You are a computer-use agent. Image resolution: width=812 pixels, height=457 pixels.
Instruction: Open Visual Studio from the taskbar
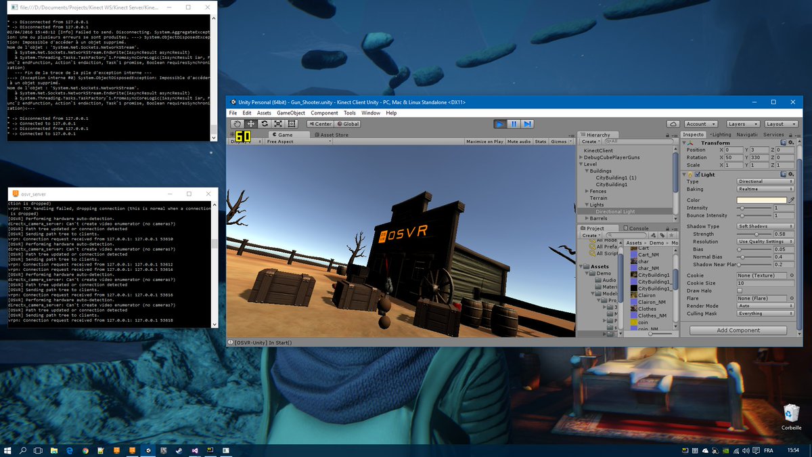pyautogui.click(x=195, y=450)
